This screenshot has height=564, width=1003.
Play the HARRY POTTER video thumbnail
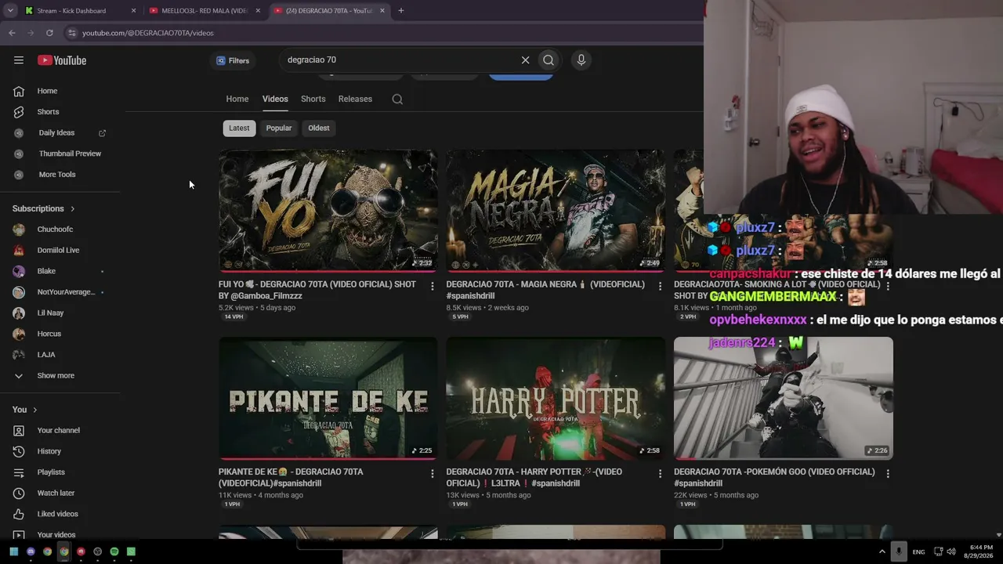coord(556,398)
